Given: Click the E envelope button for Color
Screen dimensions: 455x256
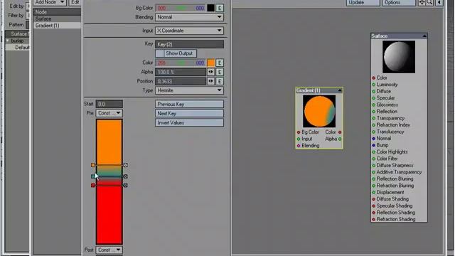Looking at the screenshot, I should click(x=220, y=63).
